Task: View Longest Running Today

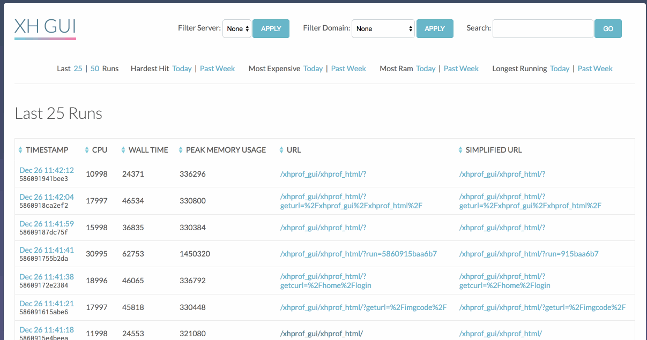Action: coord(560,69)
